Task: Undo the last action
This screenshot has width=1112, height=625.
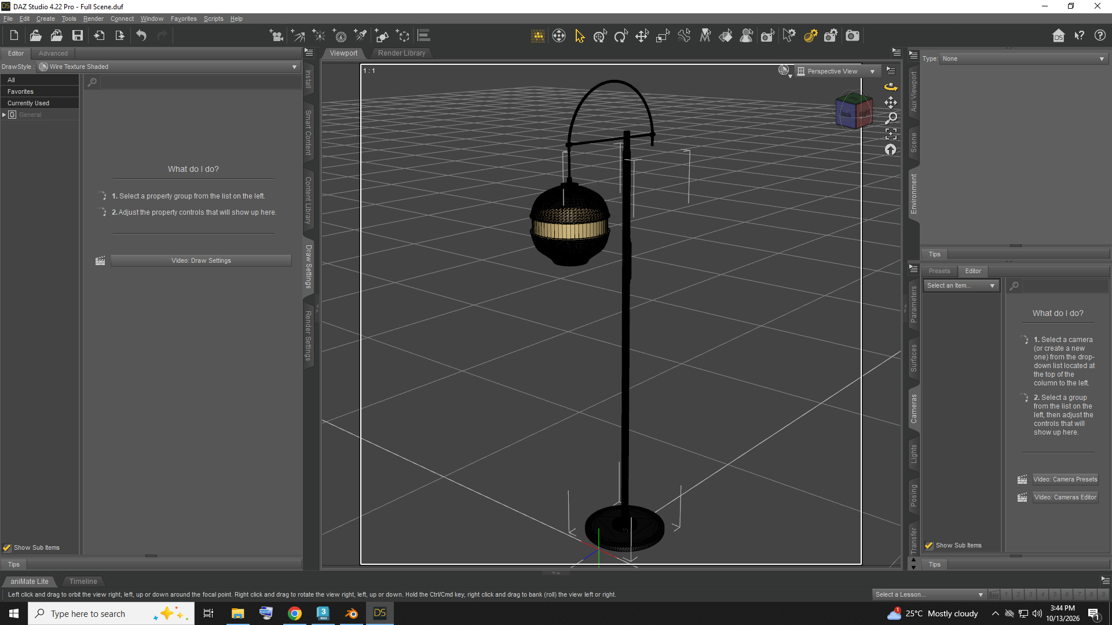Action: pos(141,36)
